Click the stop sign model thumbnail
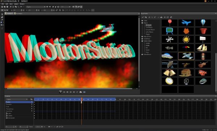 point(169,23)
